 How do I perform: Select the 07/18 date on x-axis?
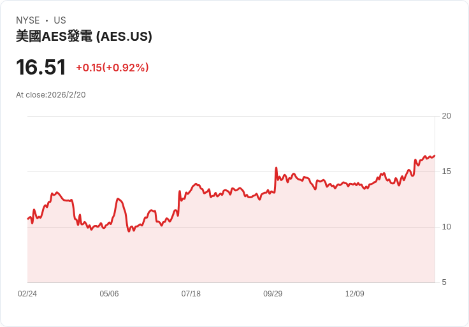coord(191,294)
